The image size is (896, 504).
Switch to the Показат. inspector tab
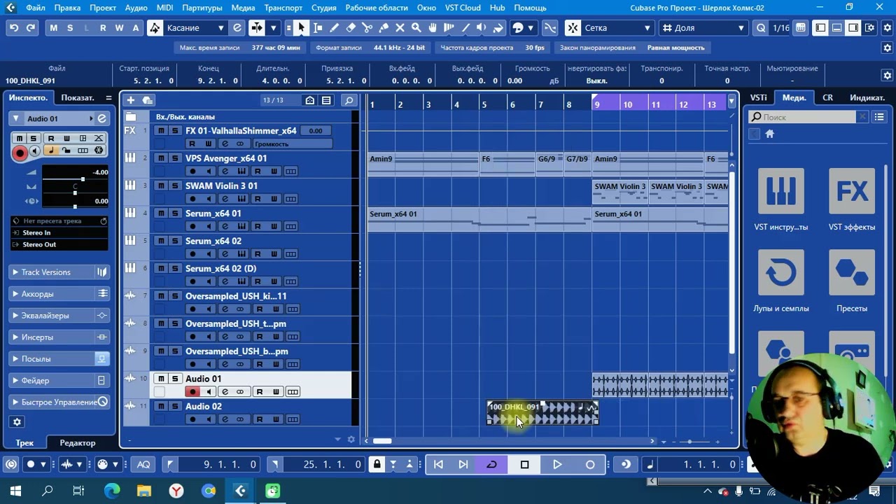tap(77, 98)
